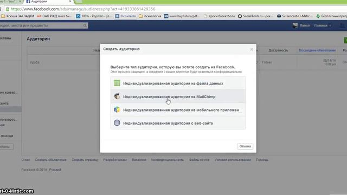The width and height of the screenshot is (347, 195).
Task: Open Создать объявление footer link
Action: [x=50, y=160]
